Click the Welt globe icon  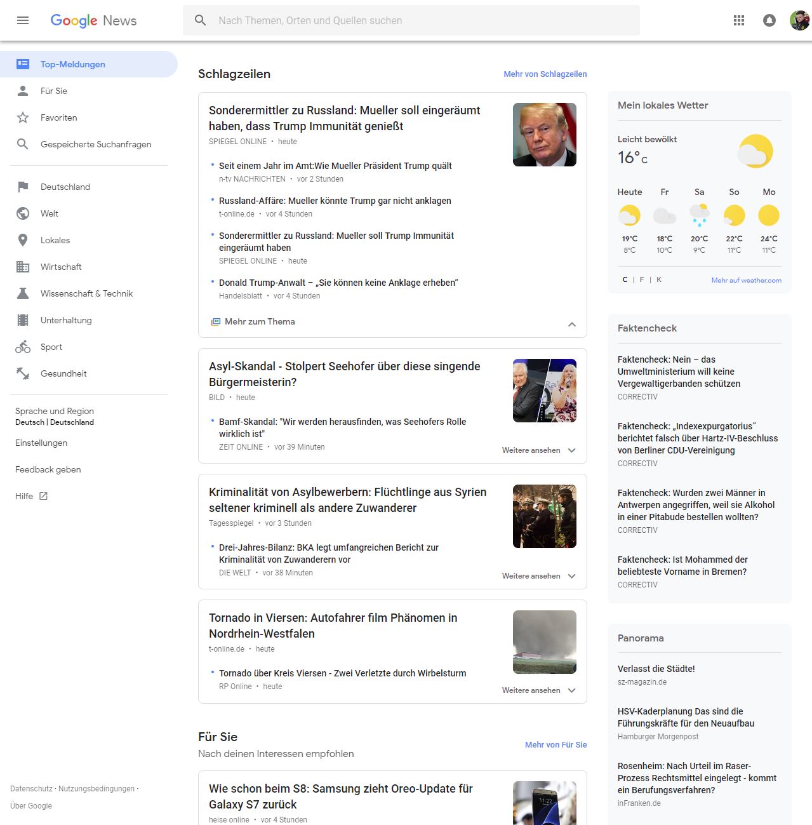(x=23, y=213)
